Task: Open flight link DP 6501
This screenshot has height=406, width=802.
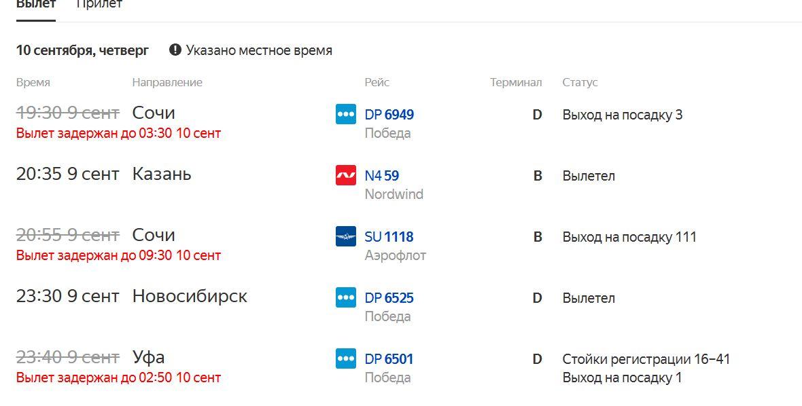Action: pyautogui.click(x=389, y=359)
